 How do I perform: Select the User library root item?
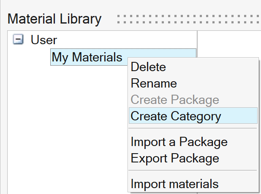click(43, 40)
